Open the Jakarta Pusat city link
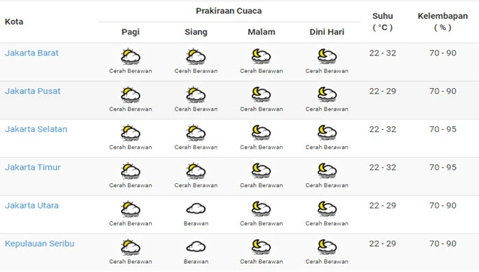Image resolution: width=479 pixels, height=272 pixels. point(33,91)
